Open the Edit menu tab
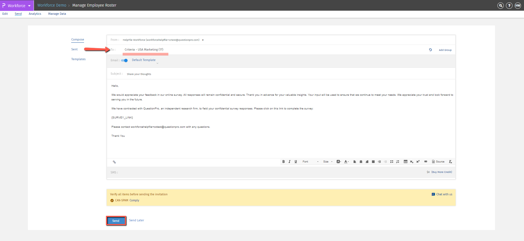Image resolution: width=524 pixels, height=241 pixels. tap(5, 14)
